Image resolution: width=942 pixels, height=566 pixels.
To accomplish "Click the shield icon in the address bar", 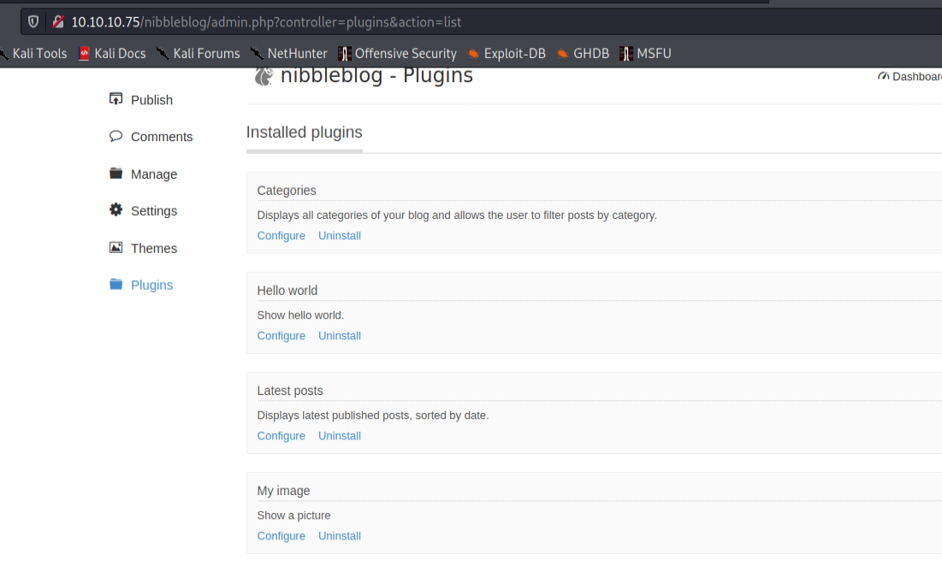I will click(x=33, y=21).
